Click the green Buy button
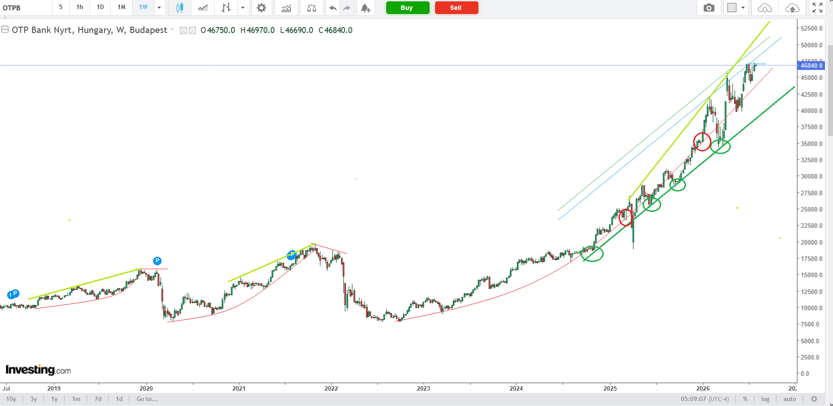 (x=407, y=8)
